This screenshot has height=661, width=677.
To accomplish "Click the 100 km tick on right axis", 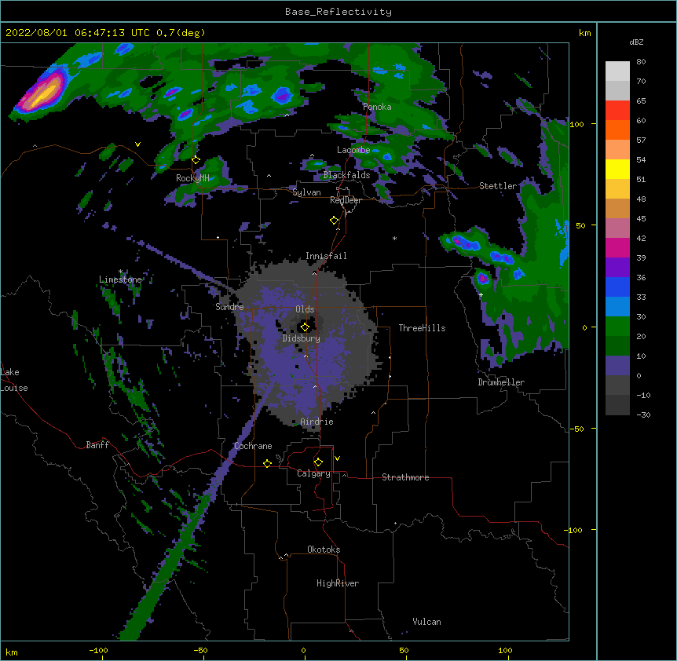I will [576, 124].
